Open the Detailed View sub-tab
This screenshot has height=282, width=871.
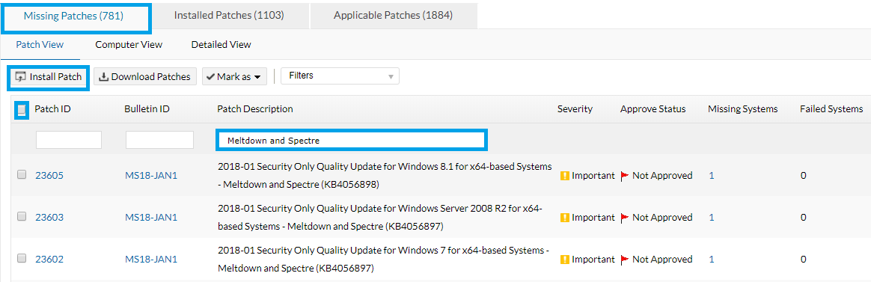(221, 44)
